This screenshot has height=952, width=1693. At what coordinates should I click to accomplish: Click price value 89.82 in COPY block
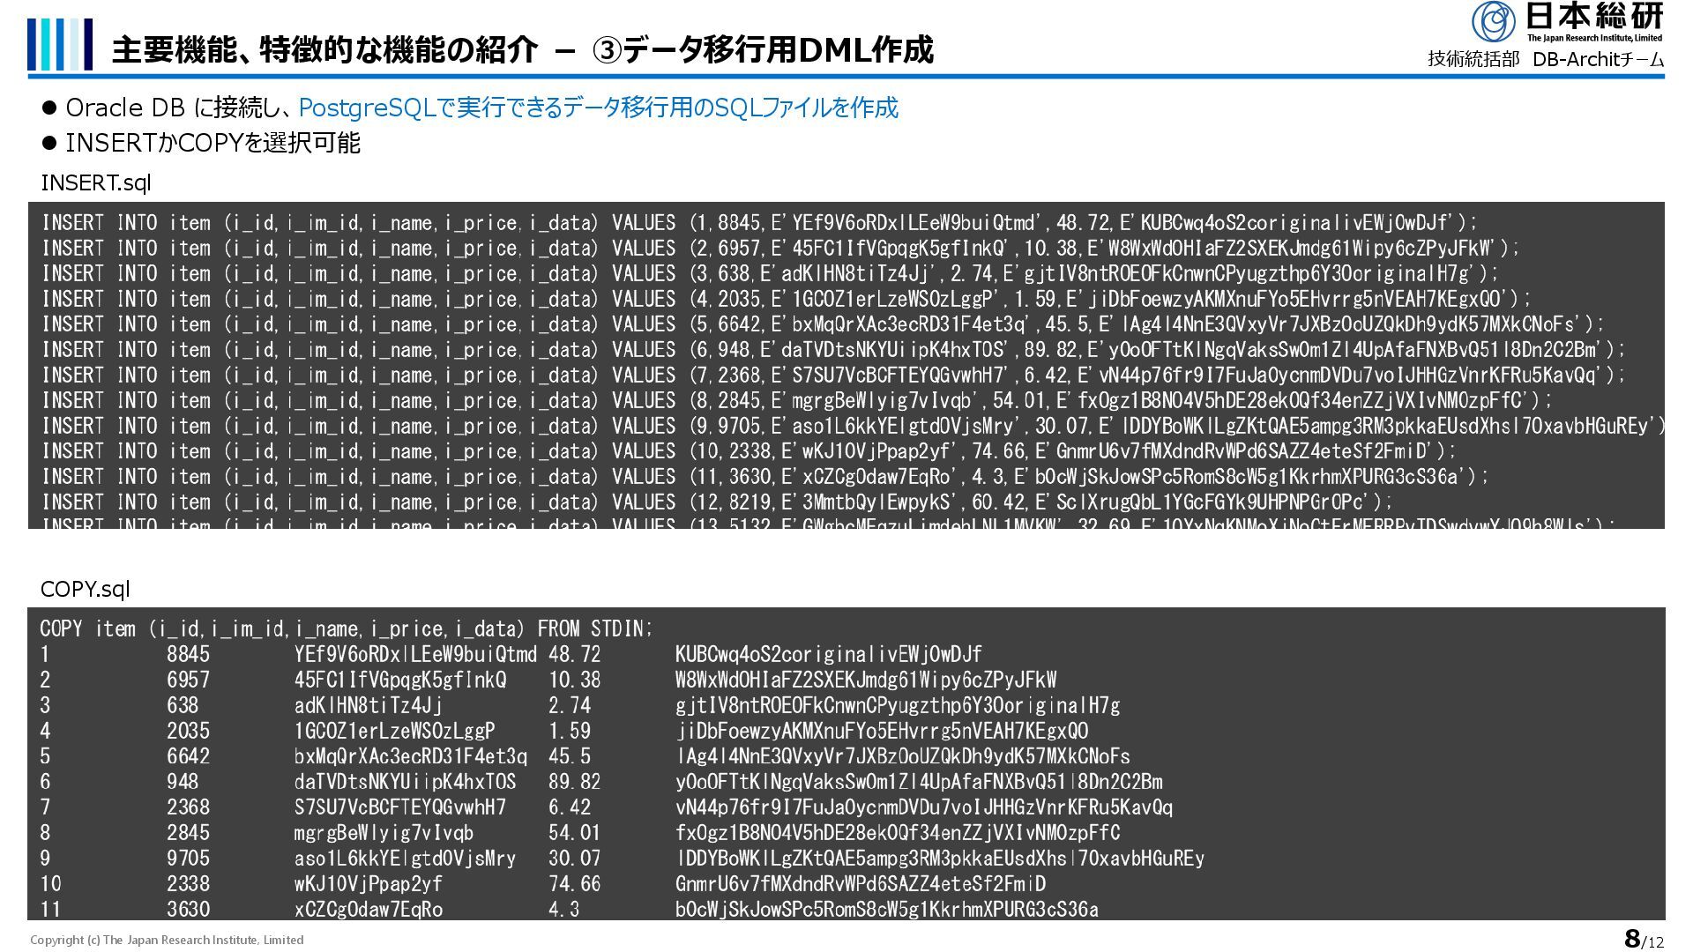(574, 782)
